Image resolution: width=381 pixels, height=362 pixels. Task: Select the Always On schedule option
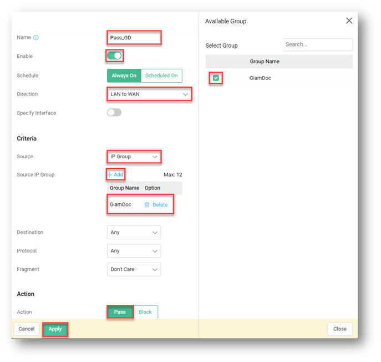[124, 76]
